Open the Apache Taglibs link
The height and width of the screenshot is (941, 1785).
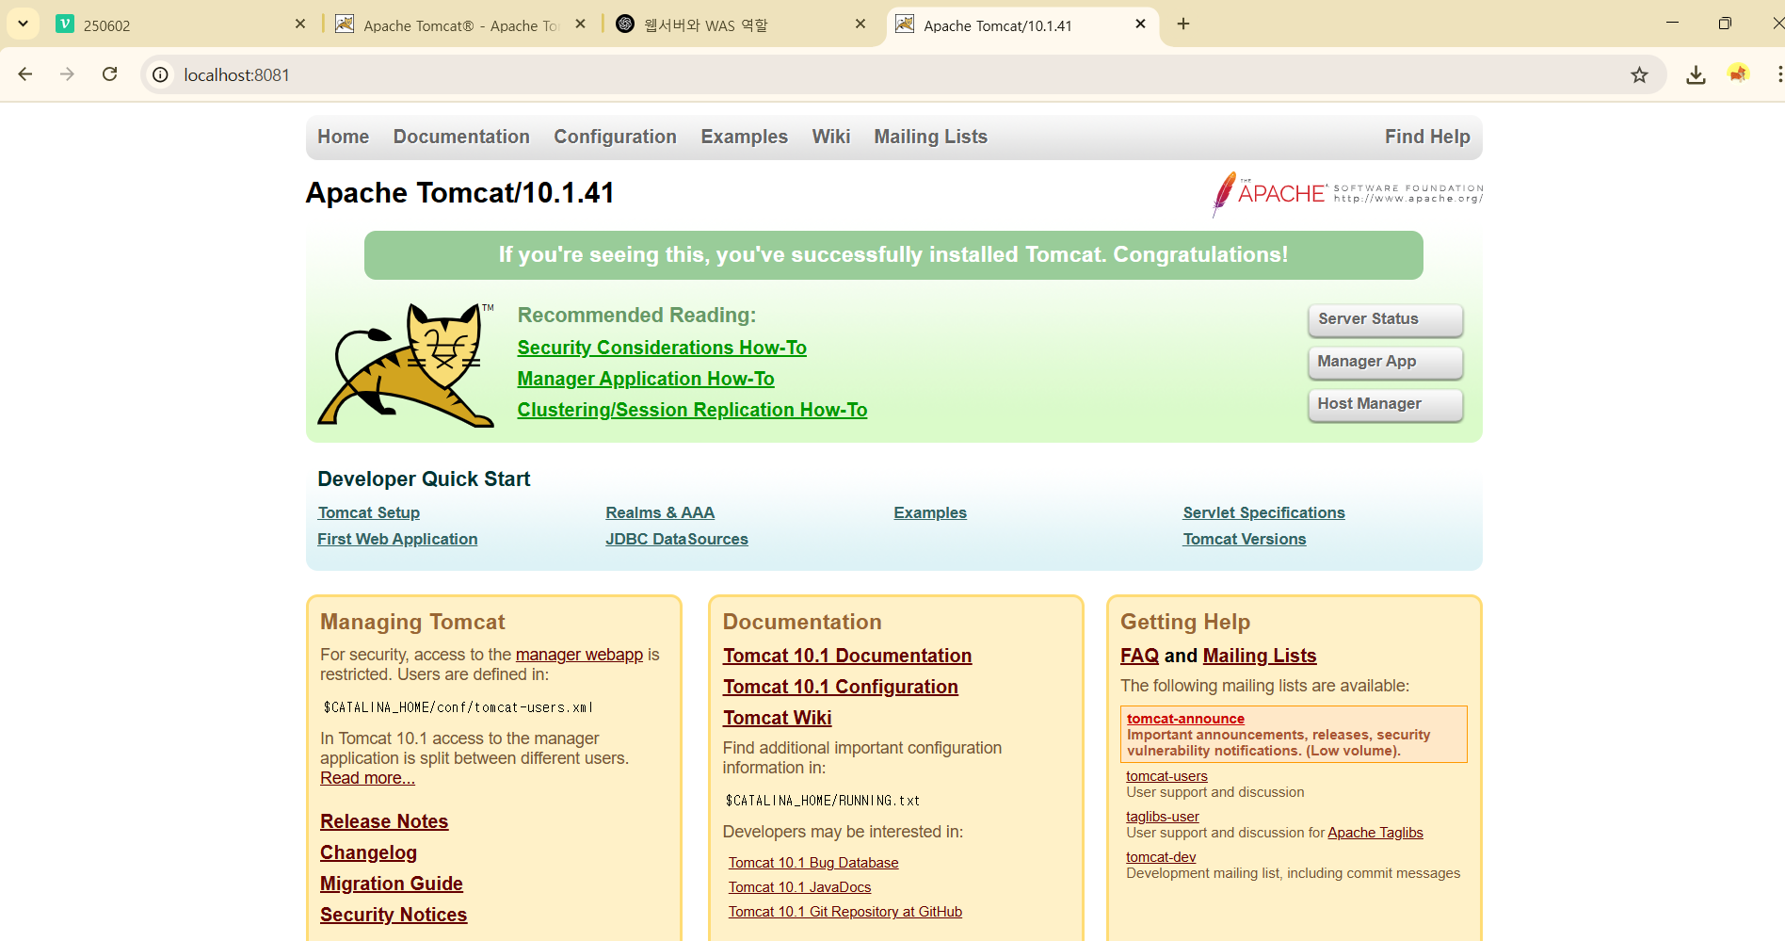1375,833
